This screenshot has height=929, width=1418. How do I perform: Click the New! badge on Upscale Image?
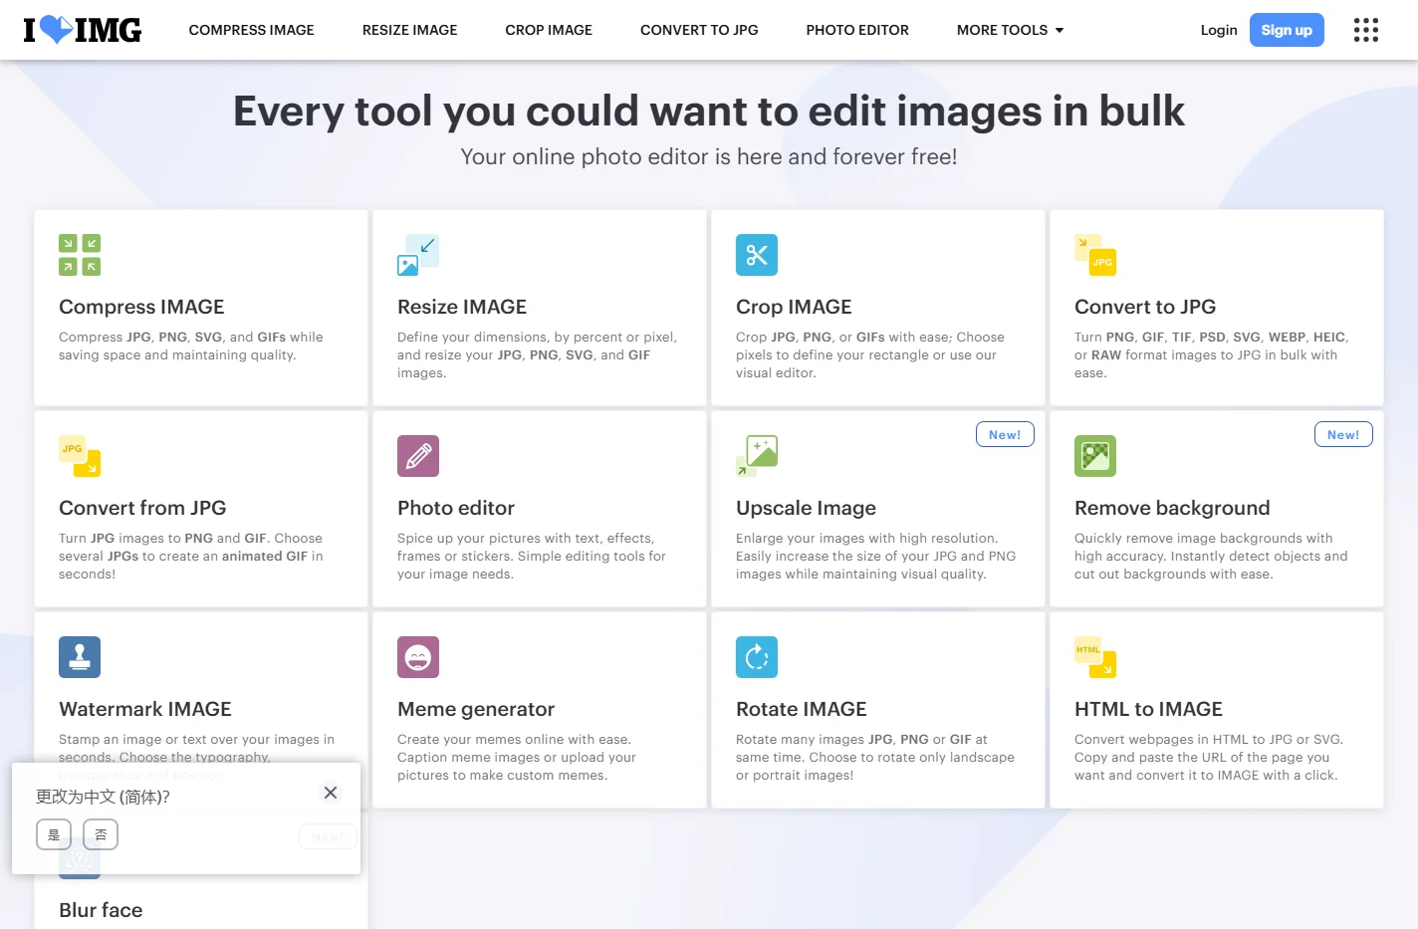point(1005,434)
